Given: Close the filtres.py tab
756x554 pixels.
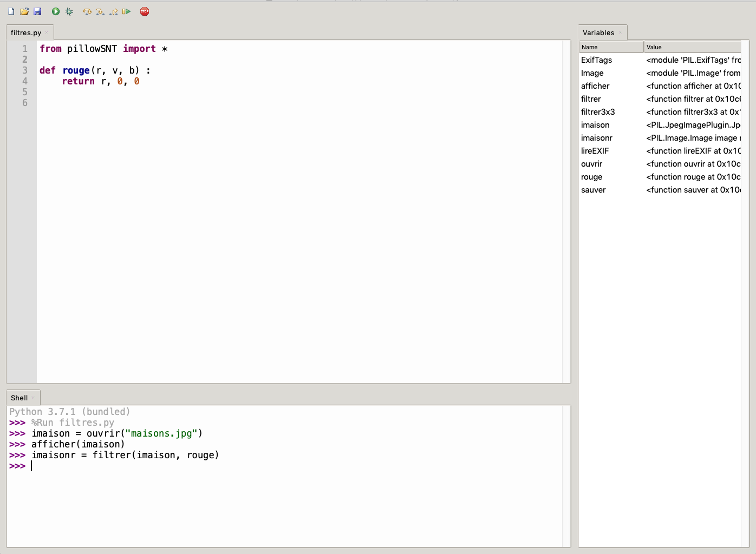Looking at the screenshot, I should pos(47,33).
